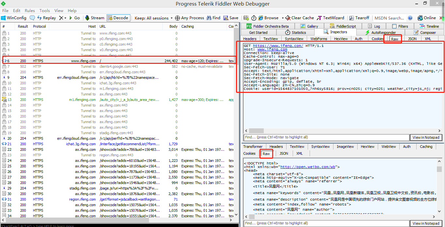Click the comment speech bubble icon

click(x=32, y=18)
